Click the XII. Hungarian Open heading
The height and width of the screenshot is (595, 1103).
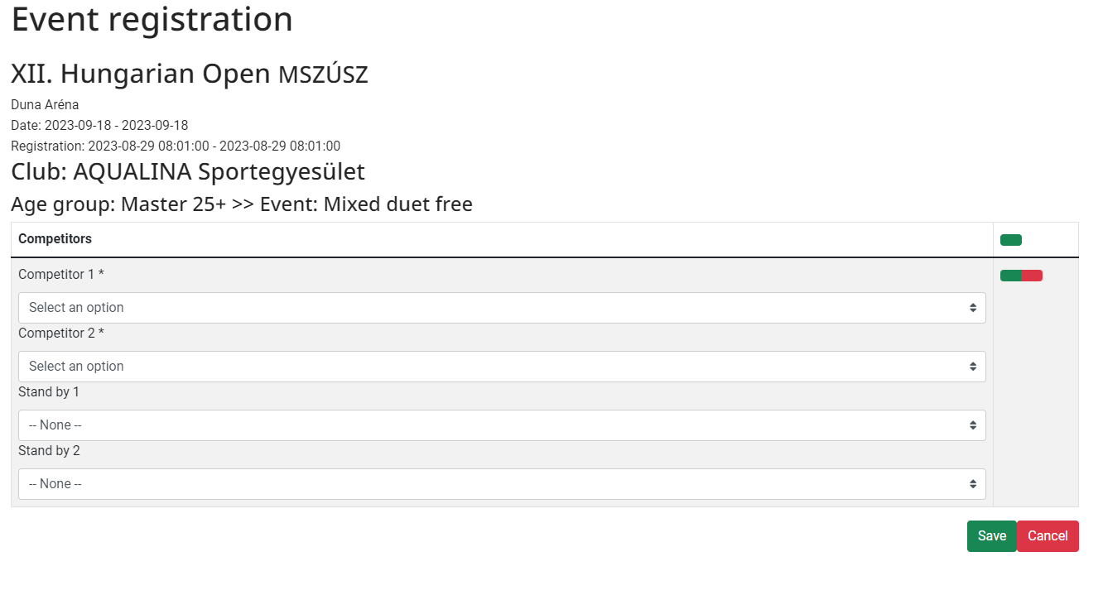coord(189,74)
